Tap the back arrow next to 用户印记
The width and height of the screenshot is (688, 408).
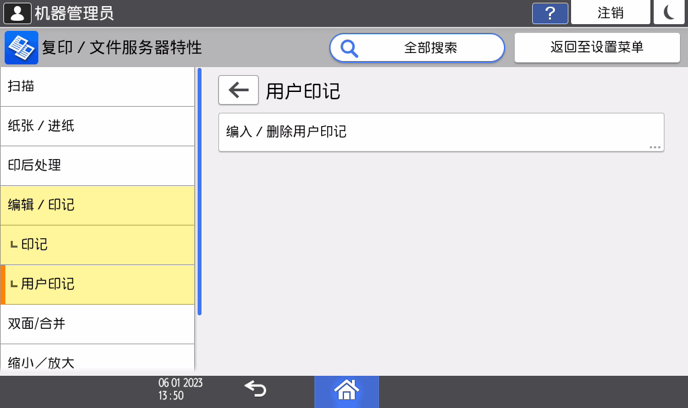coord(239,90)
